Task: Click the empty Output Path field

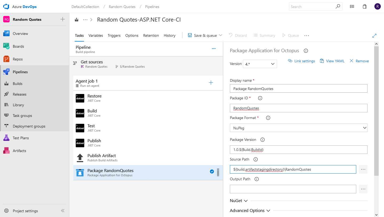Action: point(293,189)
